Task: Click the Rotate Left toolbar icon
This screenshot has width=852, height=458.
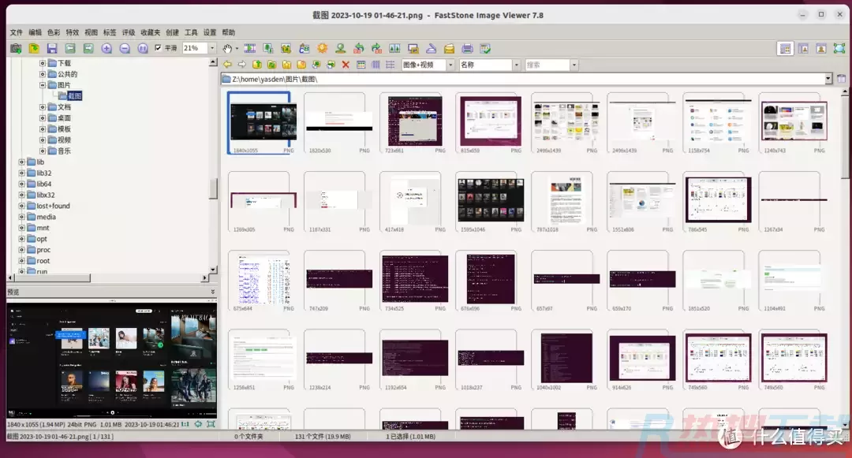Action: (x=359, y=49)
